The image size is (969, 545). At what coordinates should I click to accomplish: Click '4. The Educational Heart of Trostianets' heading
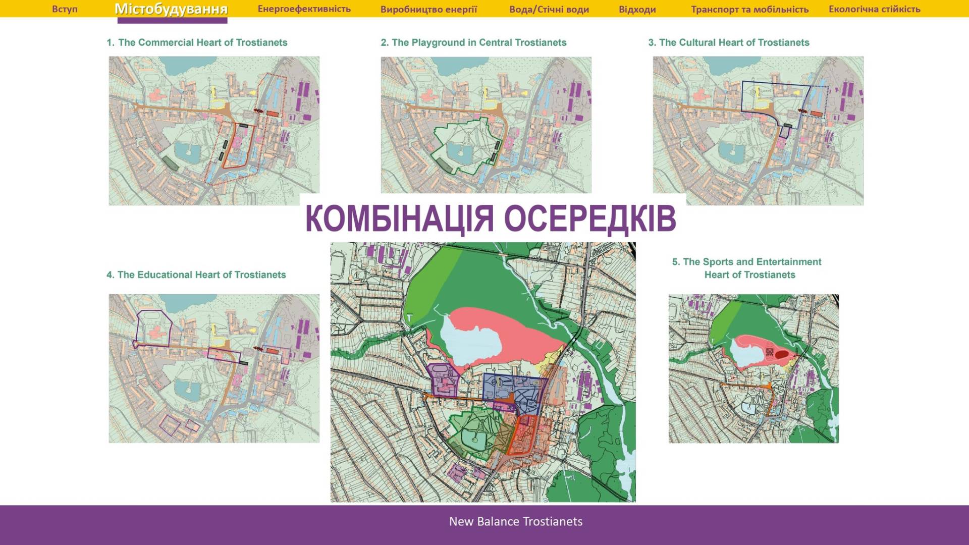tap(196, 275)
